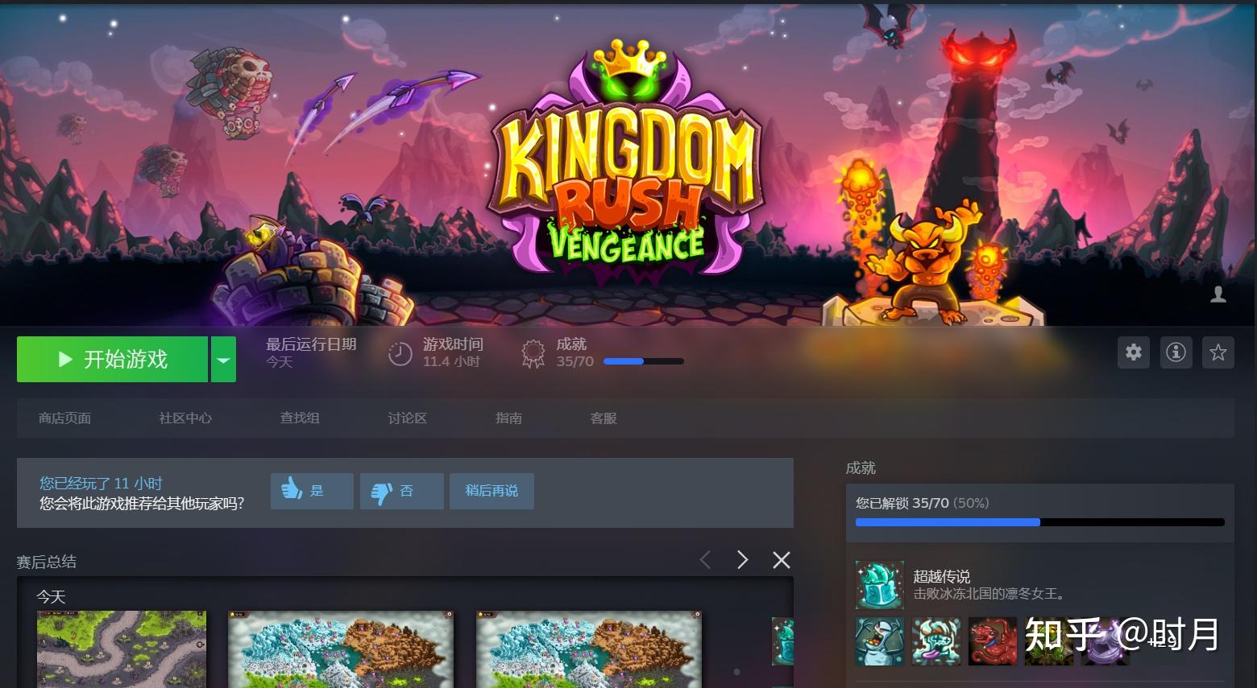The image size is (1257, 688).
Task: Switch to the 讨论区 tab
Action: [x=408, y=418]
